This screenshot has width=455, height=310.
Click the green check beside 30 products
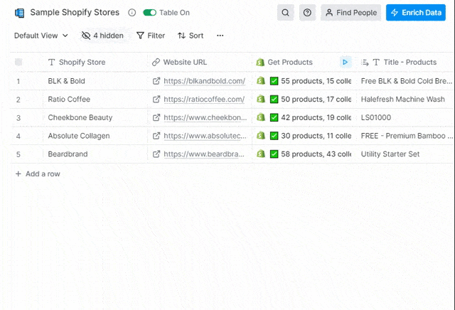point(274,136)
